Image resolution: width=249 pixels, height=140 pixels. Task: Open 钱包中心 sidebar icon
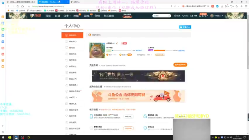tap(67, 41)
